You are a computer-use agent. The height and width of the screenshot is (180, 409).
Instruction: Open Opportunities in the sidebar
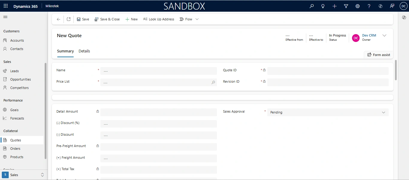(x=20, y=79)
